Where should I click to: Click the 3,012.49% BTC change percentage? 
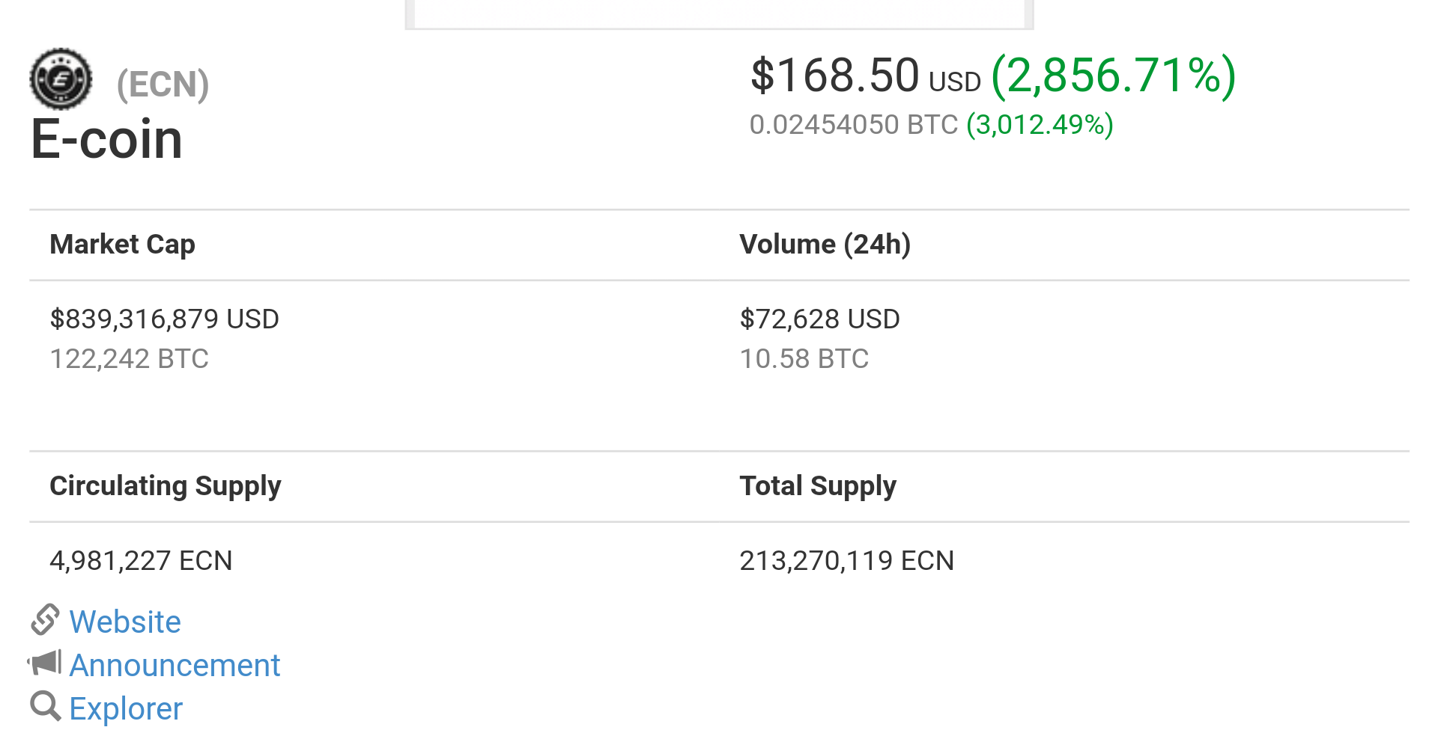[x=1040, y=124]
